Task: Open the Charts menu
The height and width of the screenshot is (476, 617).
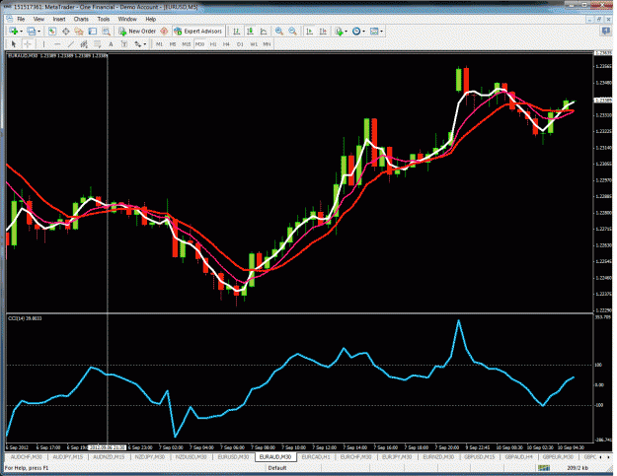Action: [81, 19]
